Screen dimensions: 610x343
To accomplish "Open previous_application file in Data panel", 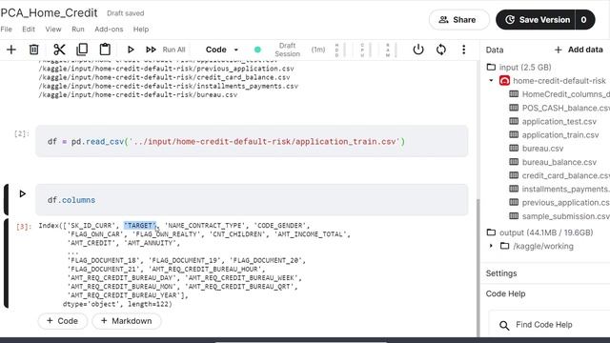I will click(x=560, y=202).
